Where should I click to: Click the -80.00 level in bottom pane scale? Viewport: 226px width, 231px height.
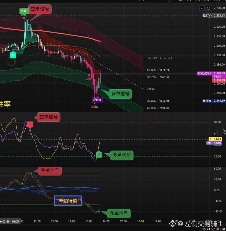[218, 212]
